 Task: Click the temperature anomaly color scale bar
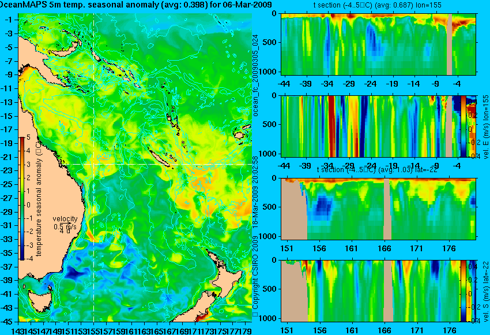(22, 199)
